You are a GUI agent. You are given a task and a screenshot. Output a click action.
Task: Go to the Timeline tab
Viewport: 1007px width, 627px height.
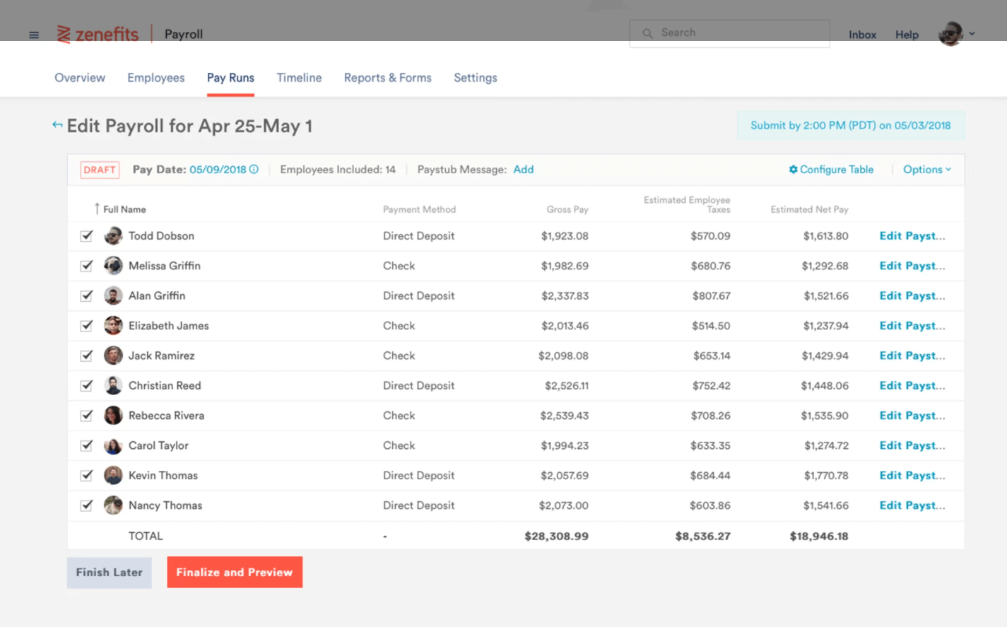pos(299,78)
